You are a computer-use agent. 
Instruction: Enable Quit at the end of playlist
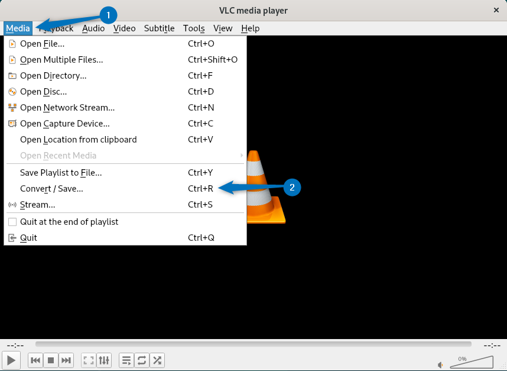coord(12,222)
